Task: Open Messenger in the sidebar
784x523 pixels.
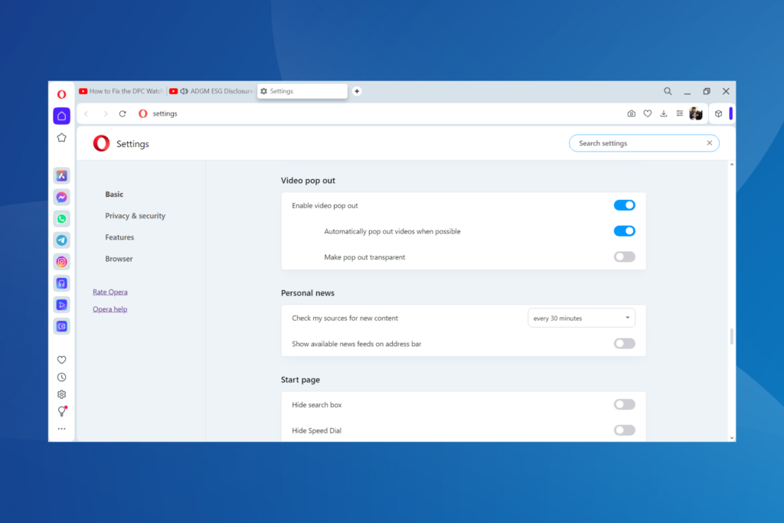Action: [61, 197]
